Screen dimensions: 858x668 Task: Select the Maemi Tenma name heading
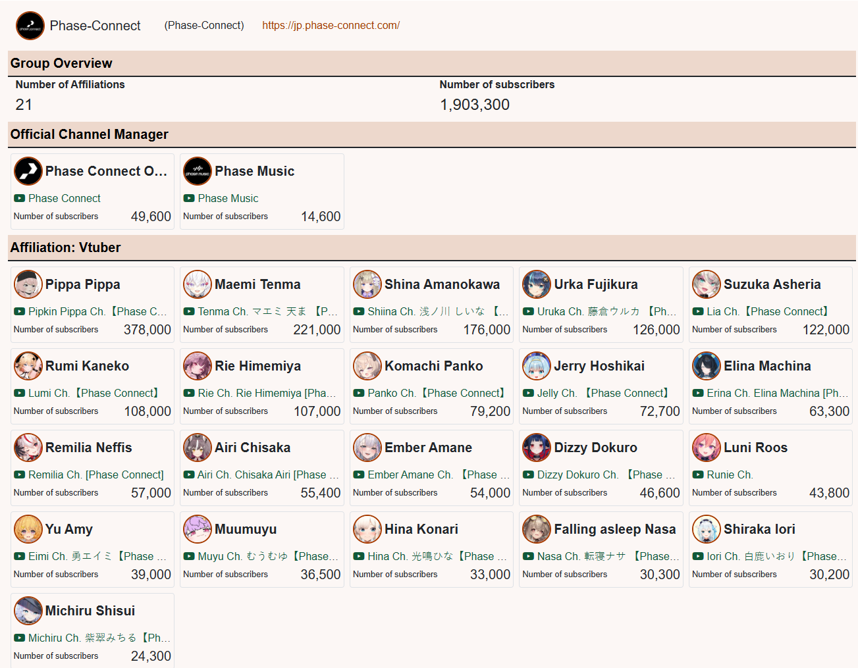[x=257, y=284]
